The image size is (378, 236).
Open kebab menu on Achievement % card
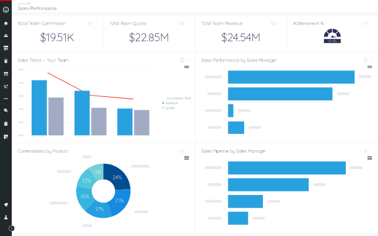tap(372, 23)
